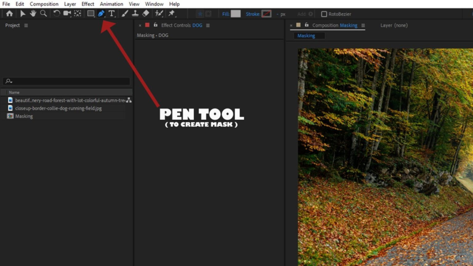This screenshot has width=473, height=266.
Task: Open the Project panel menu
Action: pos(26,25)
